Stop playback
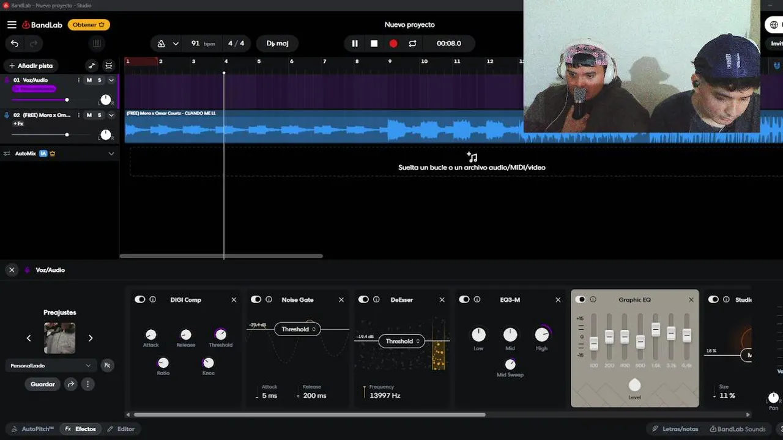 click(x=374, y=43)
